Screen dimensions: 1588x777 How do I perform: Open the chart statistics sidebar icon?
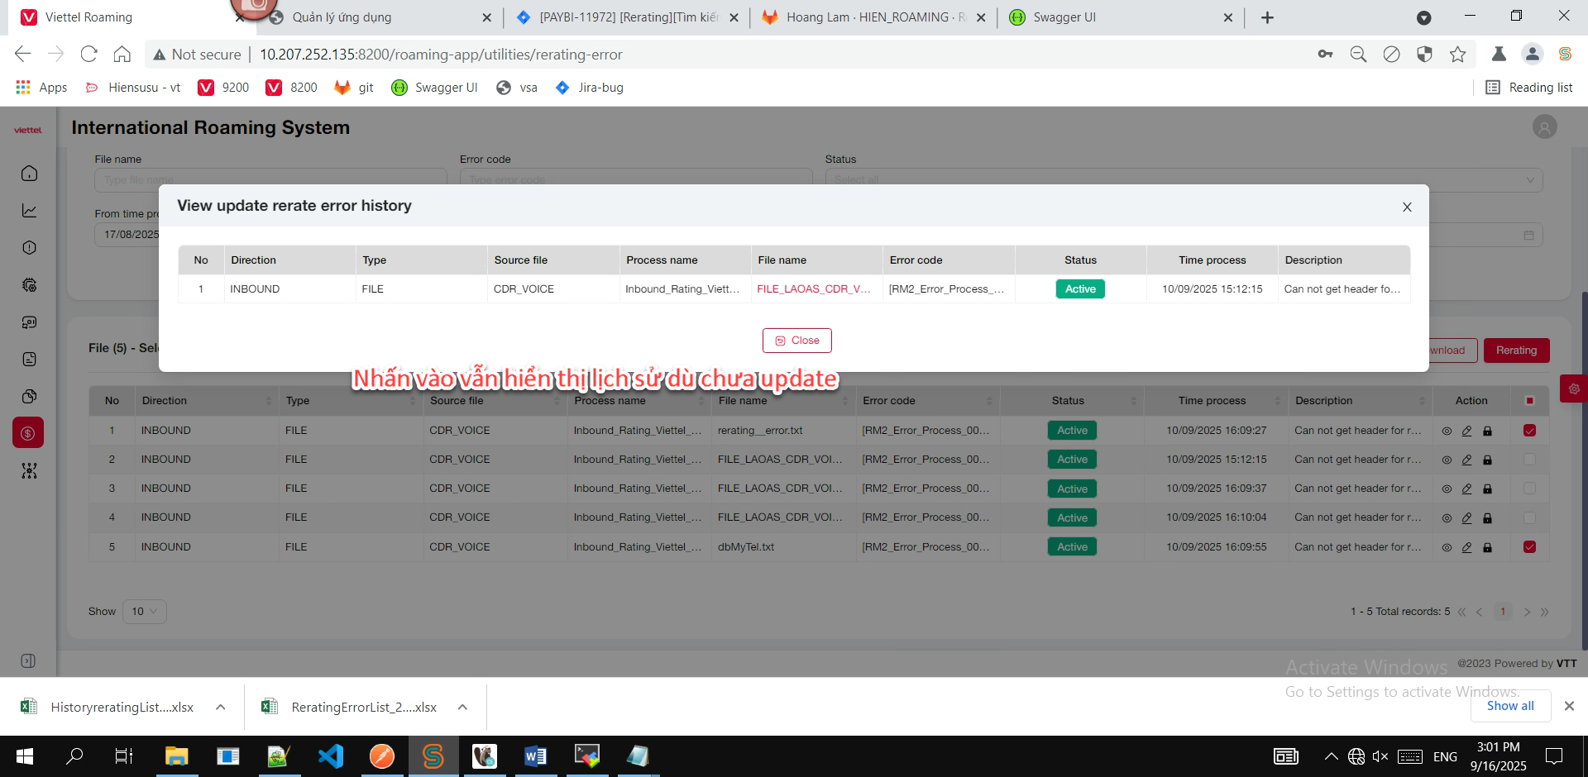[29, 211]
